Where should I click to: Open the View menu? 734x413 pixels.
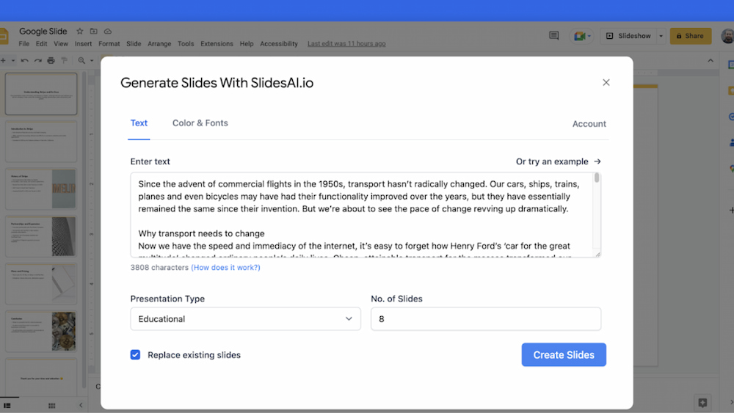click(60, 43)
